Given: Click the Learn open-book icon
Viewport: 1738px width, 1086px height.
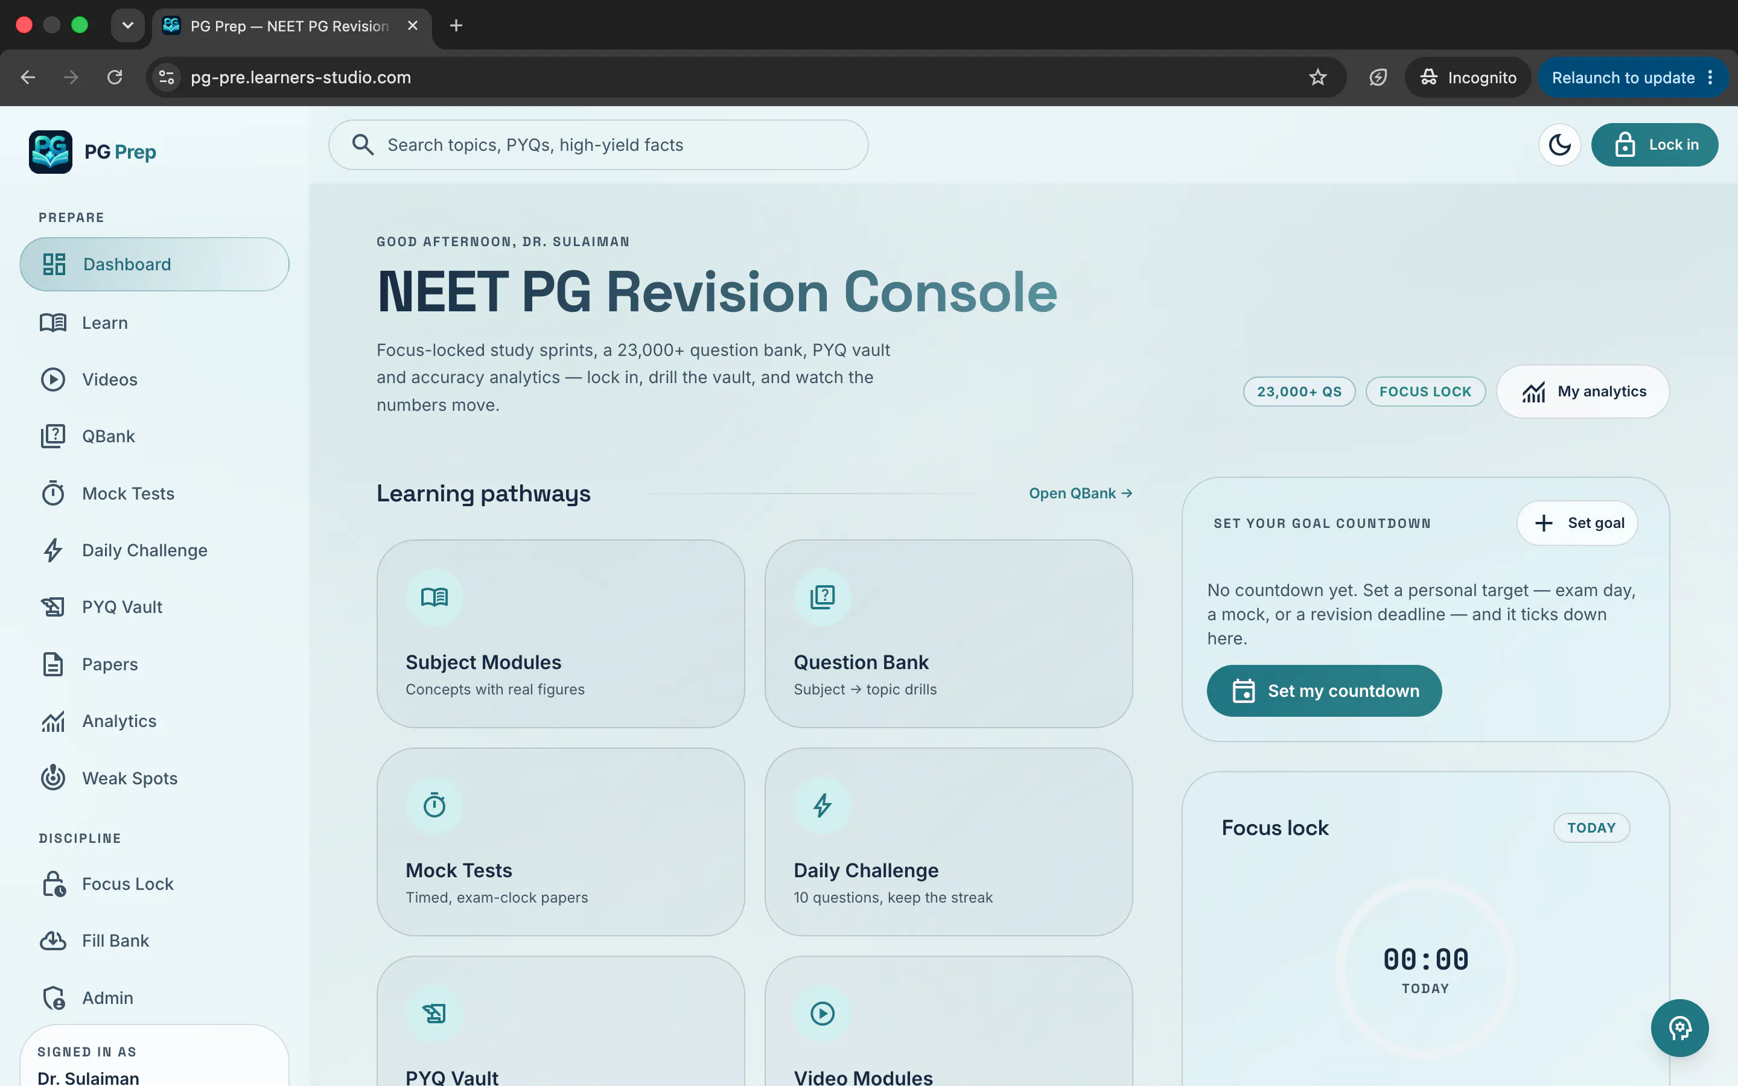Looking at the screenshot, I should click(x=53, y=323).
